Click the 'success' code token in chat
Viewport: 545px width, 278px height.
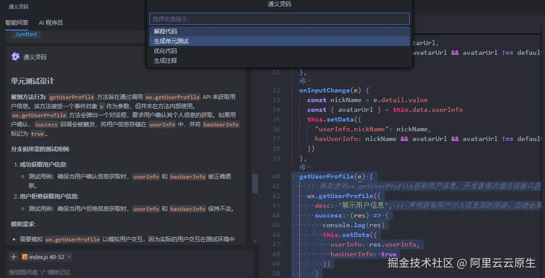46,125
